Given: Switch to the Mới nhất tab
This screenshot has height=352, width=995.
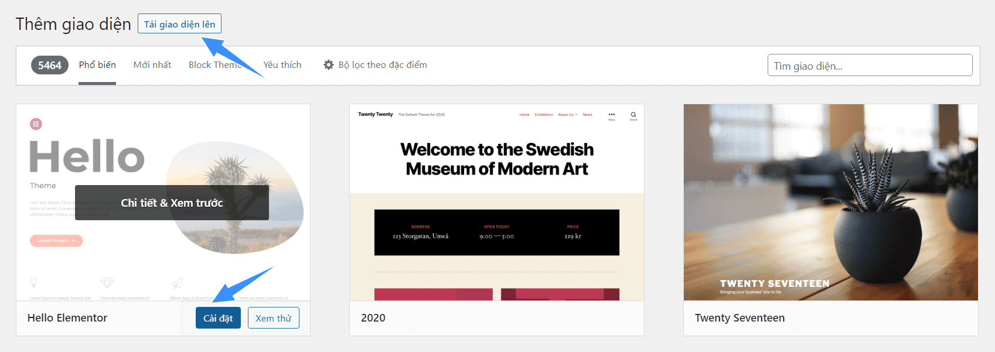Looking at the screenshot, I should 152,65.
